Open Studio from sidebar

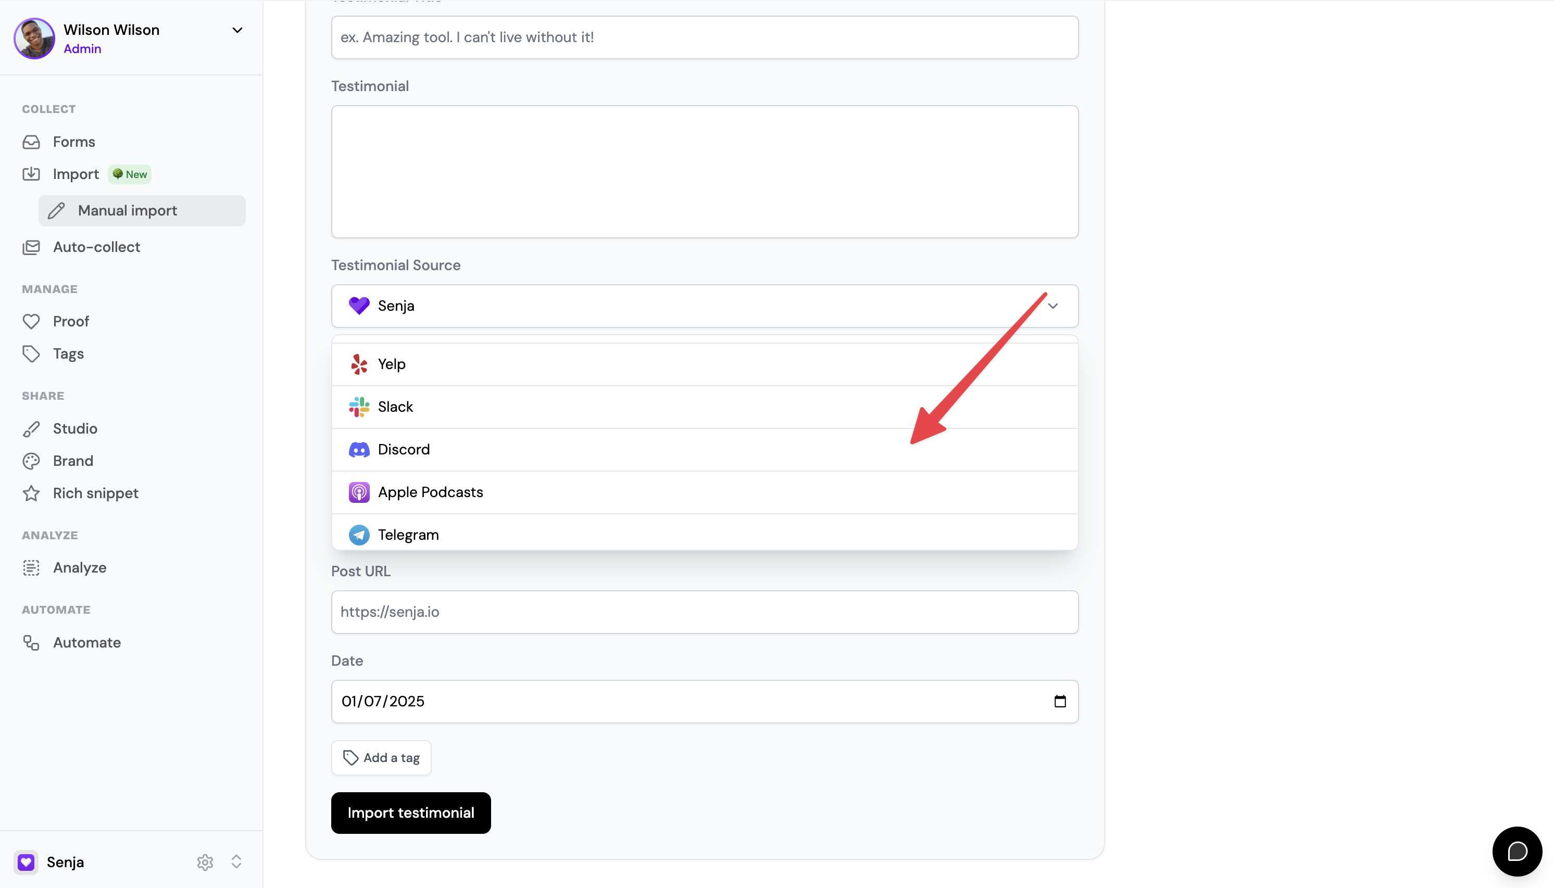[75, 429]
